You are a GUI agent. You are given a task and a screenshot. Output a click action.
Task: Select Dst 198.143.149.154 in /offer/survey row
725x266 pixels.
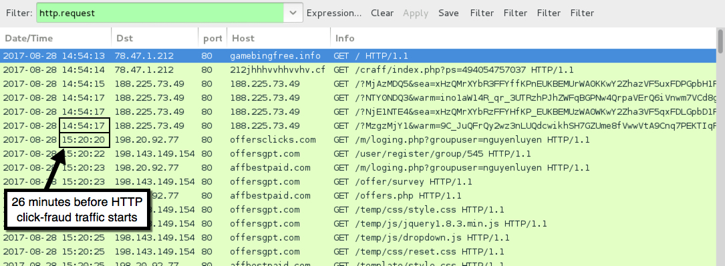coord(154,181)
